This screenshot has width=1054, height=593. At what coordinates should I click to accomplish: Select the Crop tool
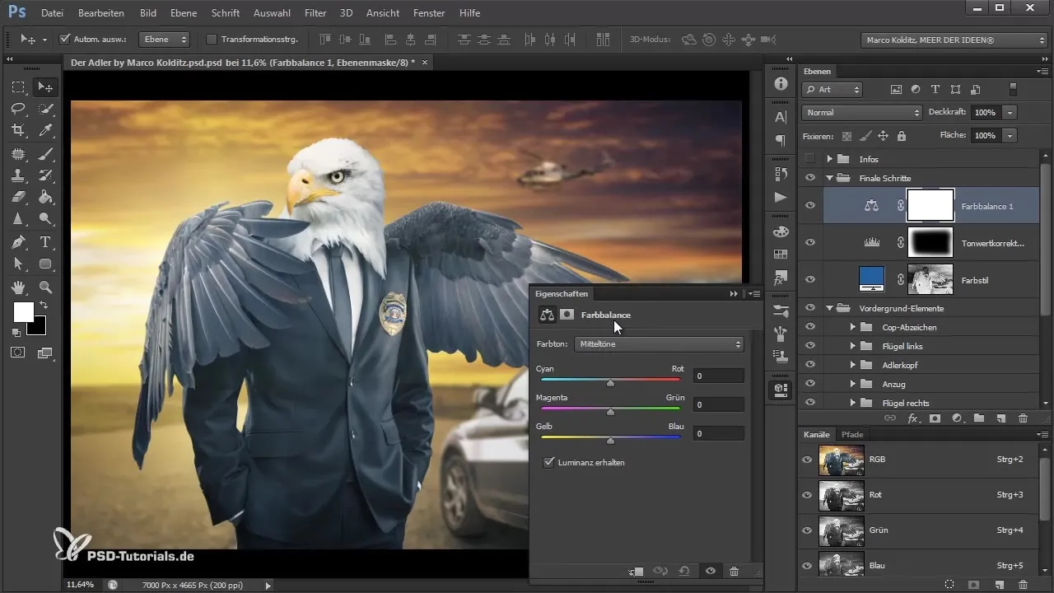pyautogui.click(x=18, y=130)
